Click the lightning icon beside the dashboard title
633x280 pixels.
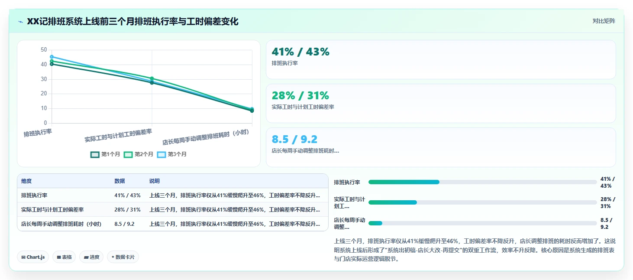[x=20, y=22]
